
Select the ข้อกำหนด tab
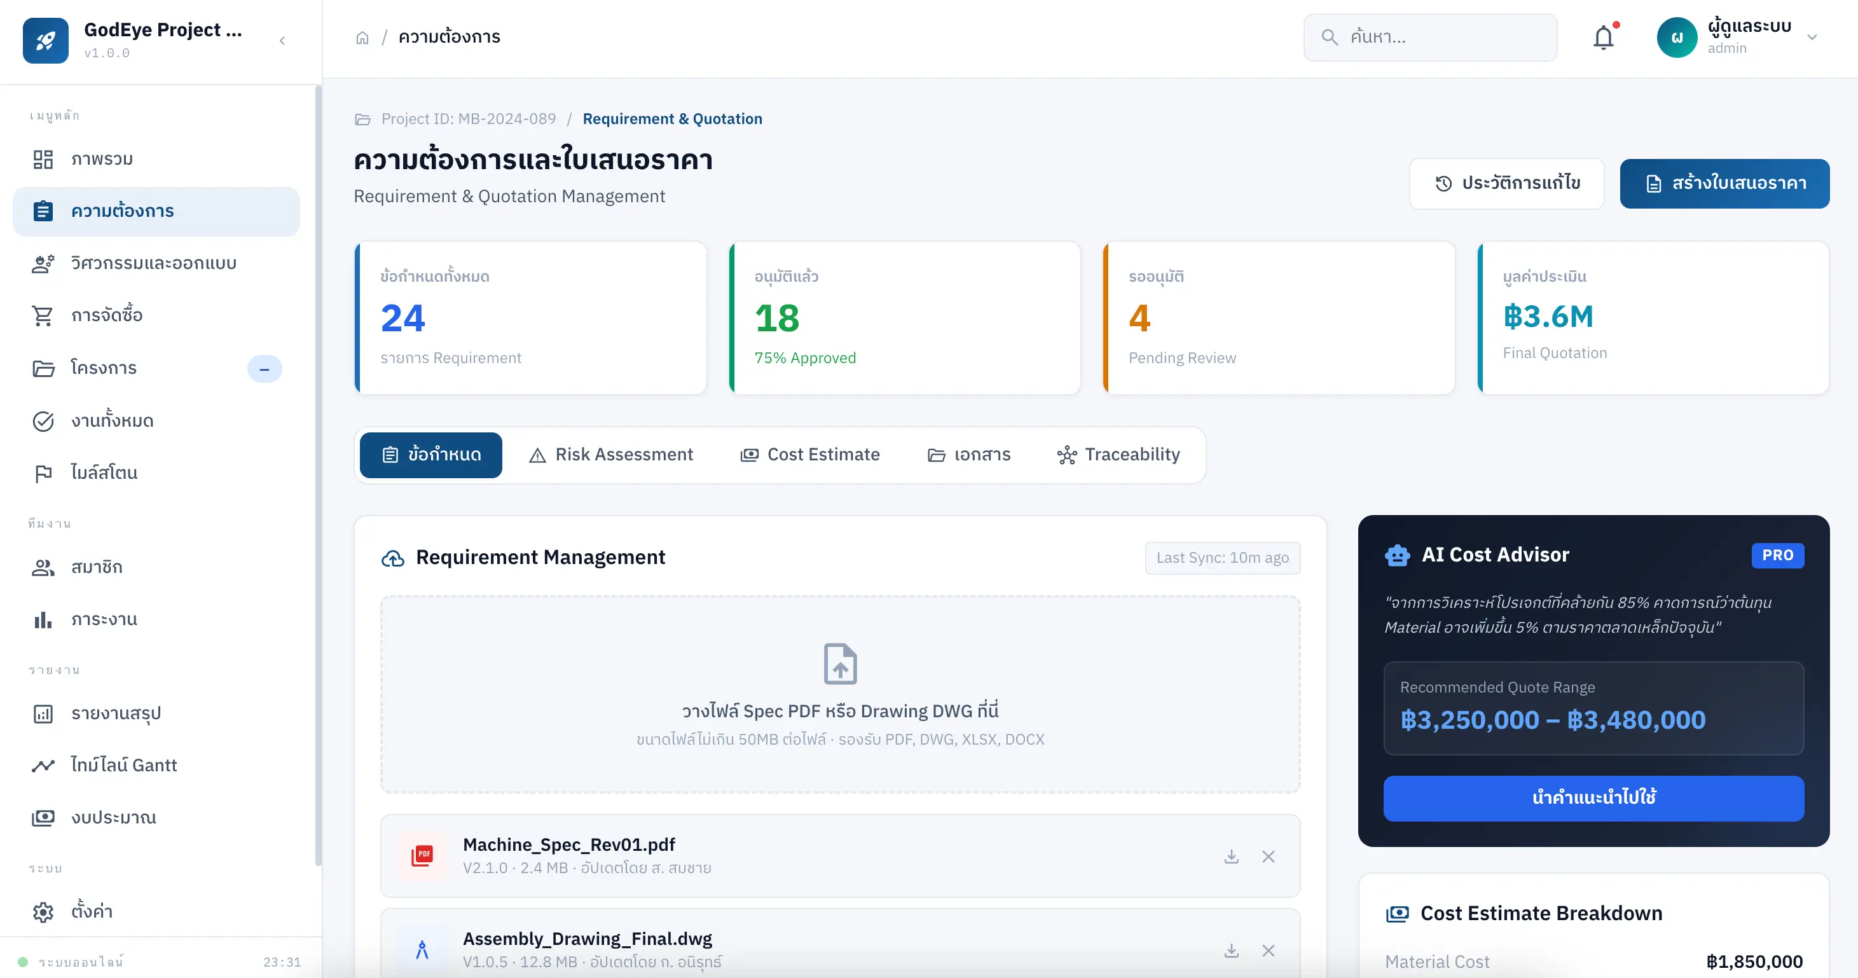tap(430, 455)
